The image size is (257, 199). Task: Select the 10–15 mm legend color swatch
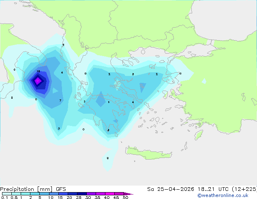[x=54, y=194]
